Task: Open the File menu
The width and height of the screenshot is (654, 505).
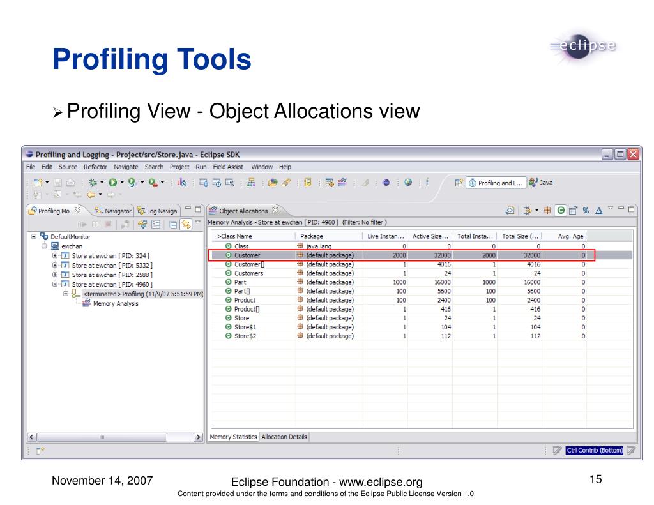Action: (x=31, y=167)
